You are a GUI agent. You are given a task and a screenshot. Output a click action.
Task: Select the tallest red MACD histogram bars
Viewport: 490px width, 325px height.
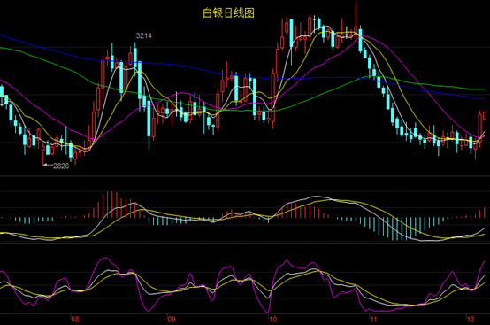(110, 205)
